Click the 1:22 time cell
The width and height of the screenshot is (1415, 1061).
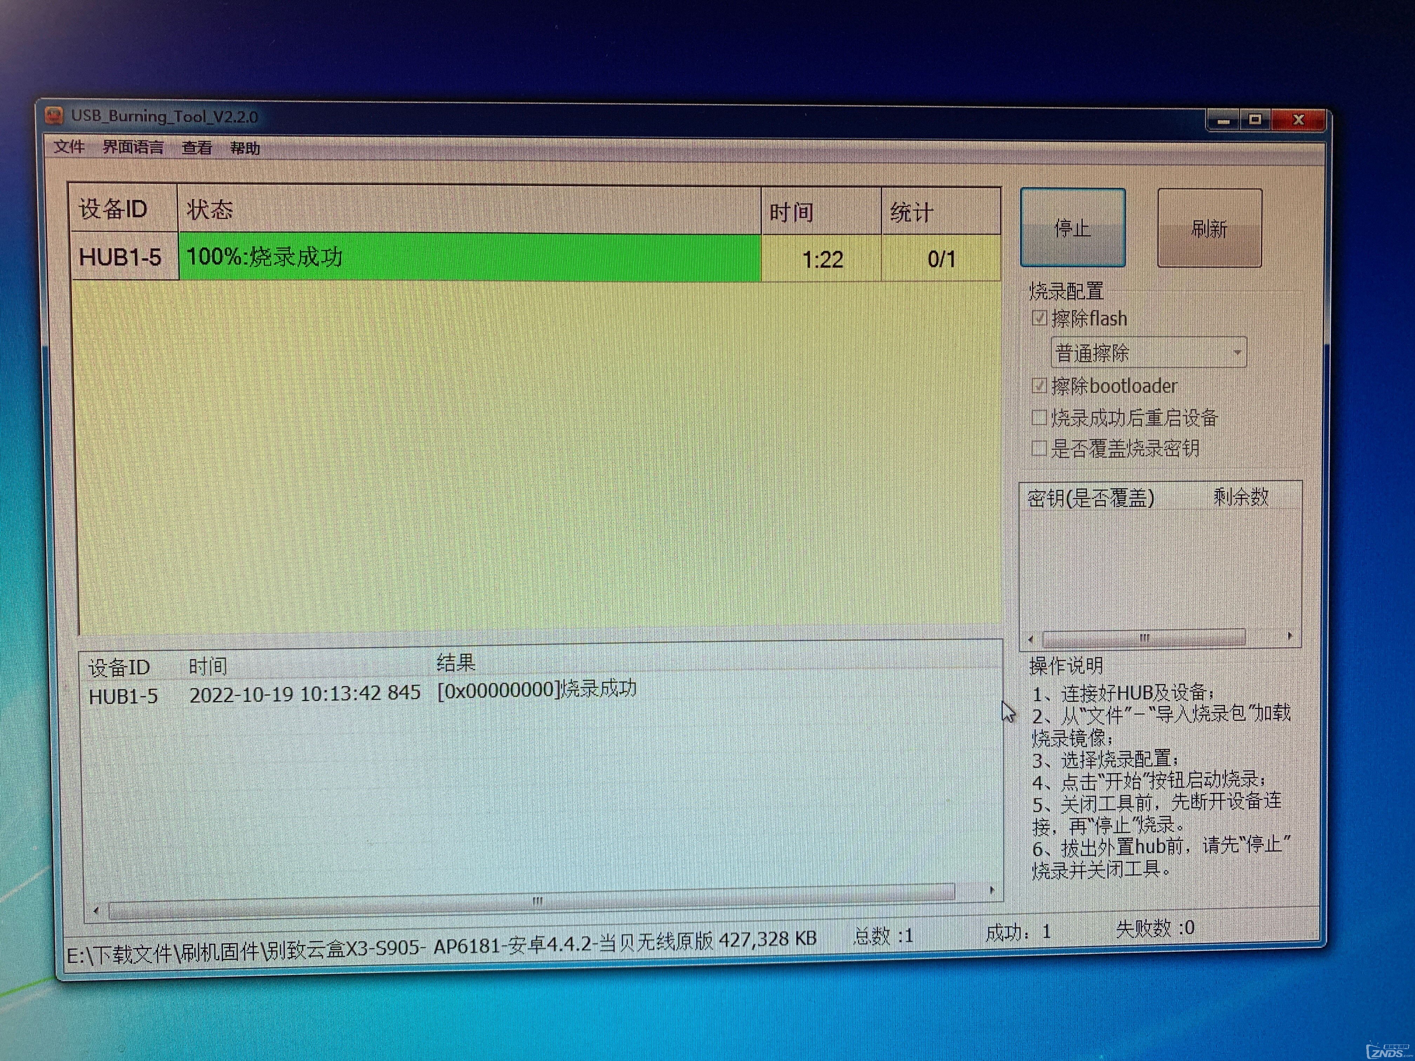point(821,259)
